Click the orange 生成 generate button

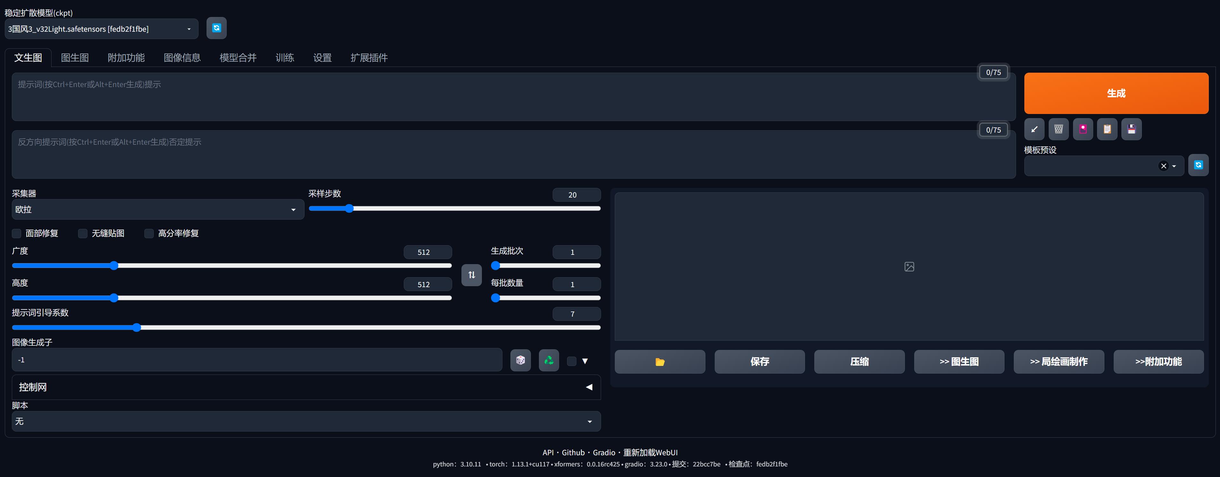click(1116, 93)
